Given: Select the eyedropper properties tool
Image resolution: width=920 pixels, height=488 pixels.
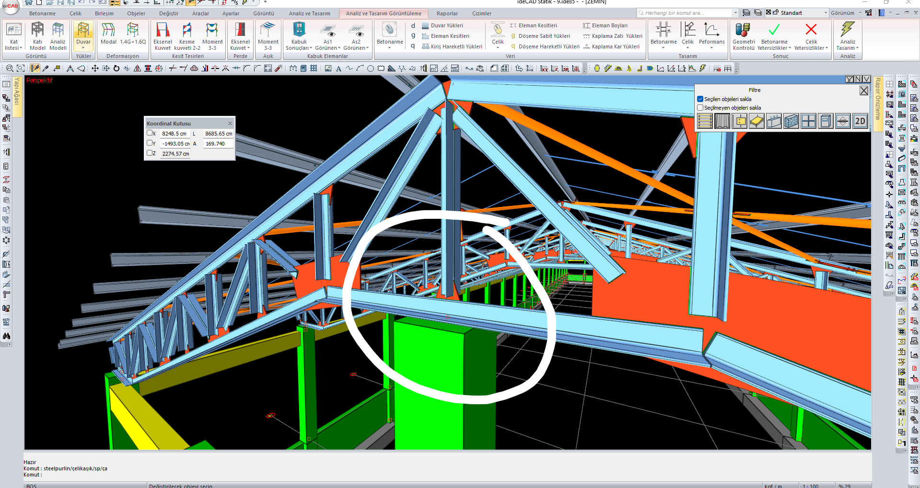Looking at the screenshot, I should 46,68.
